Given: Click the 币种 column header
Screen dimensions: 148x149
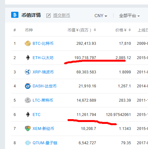Looking at the screenshot, I should pyautogui.click(x=29, y=30).
